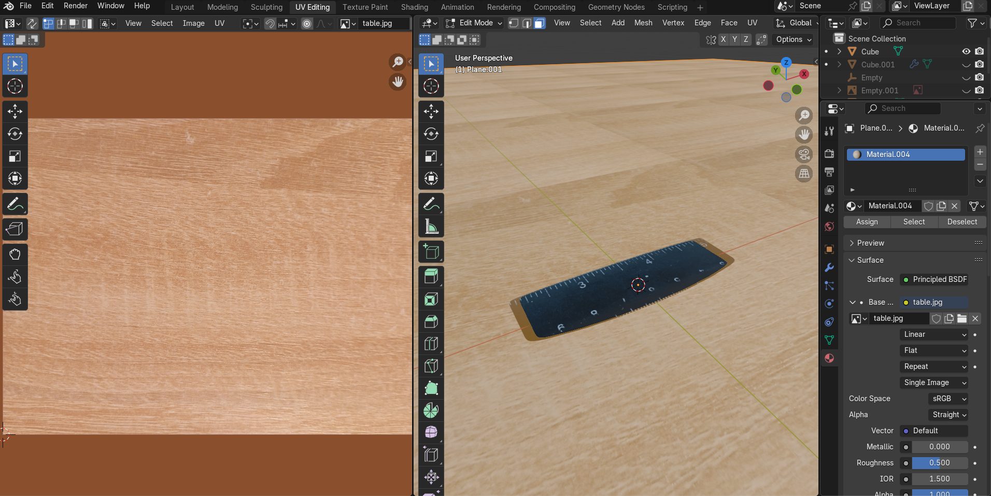The width and height of the screenshot is (991, 496).
Task: Click the Assign material button
Action: pyautogui.click(x=867, y=222)
